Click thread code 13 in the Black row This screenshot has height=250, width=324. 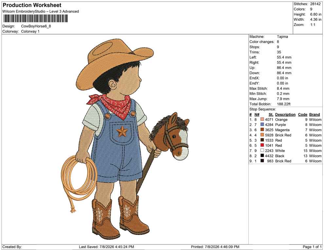pyautogui.click(x=305, y=156)
